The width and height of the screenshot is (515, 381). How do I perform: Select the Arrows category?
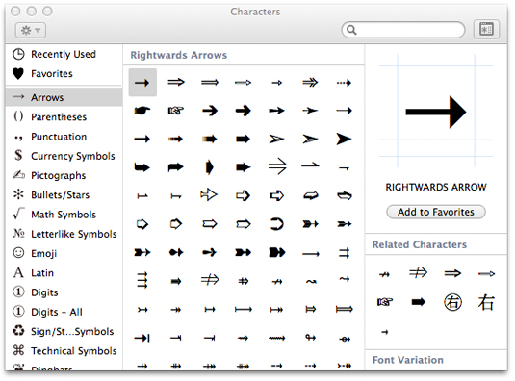click(x=64, y=97)
